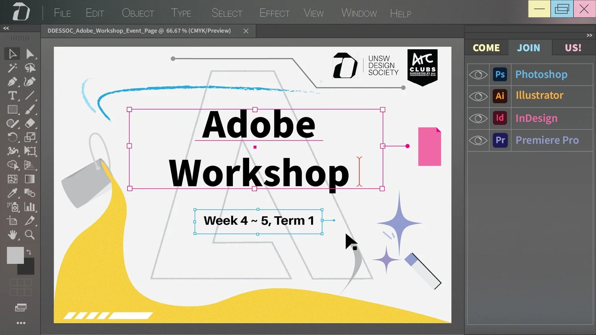Viewport: 596px width, 335px height.
Task: Click the Ai layer thumbnail
Action: pos(500,96)
